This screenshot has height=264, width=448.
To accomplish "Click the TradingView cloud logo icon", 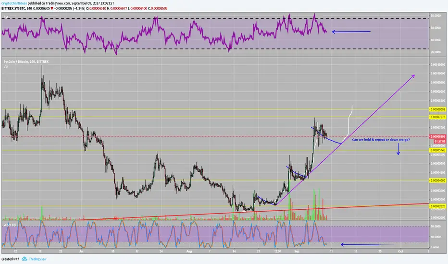I will [x=25, y=259].
